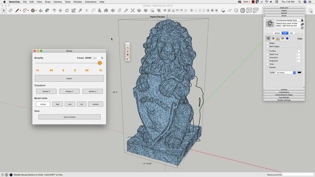The width and height of the screenshot is (315, 177).
Task: Click the Import button in Skimp
Action: tap(69, 79)
